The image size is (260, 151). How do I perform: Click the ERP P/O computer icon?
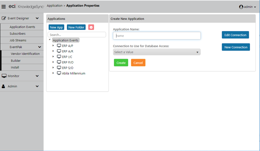(59, 62)
